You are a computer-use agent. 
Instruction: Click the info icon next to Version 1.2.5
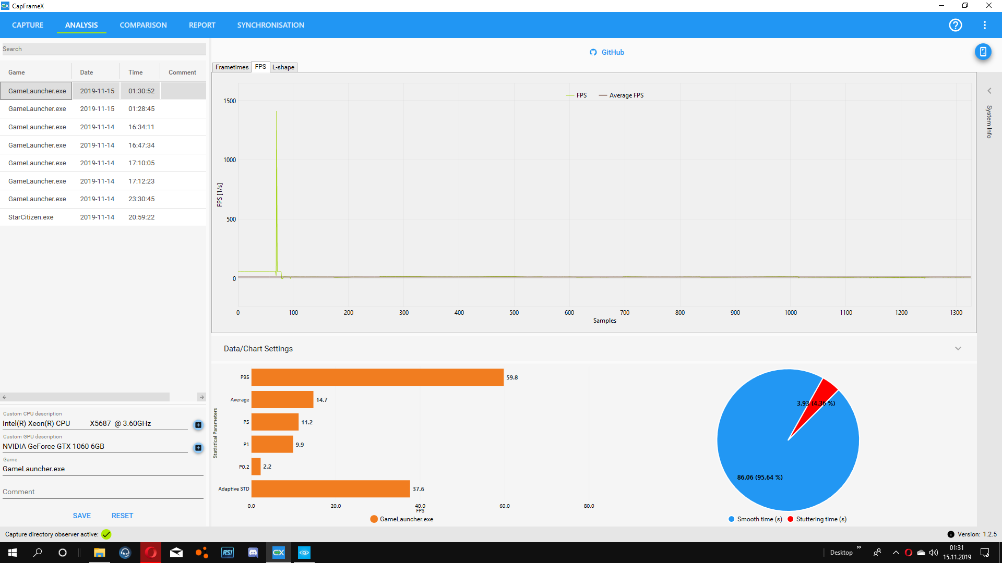[951, 534]
